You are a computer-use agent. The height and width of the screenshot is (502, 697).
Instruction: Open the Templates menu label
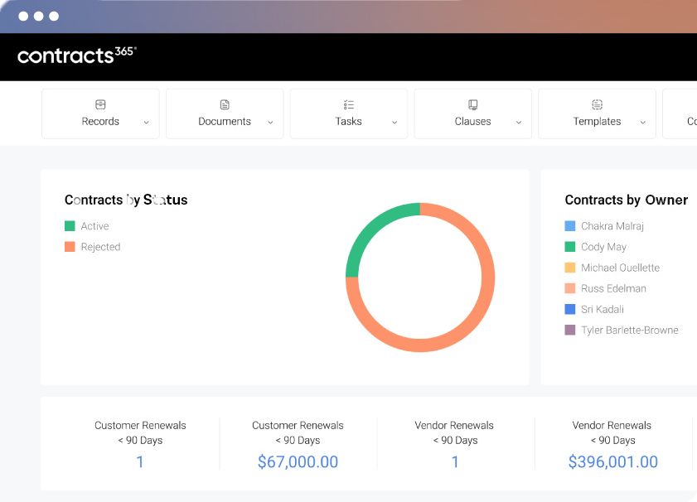click(597, 122)
